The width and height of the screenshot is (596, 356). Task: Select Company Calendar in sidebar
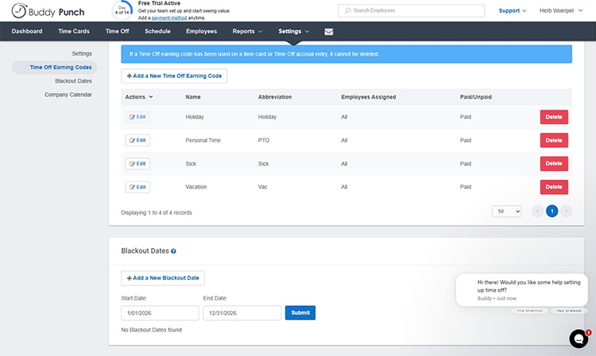pyautogui.click(x=68, y=95)
